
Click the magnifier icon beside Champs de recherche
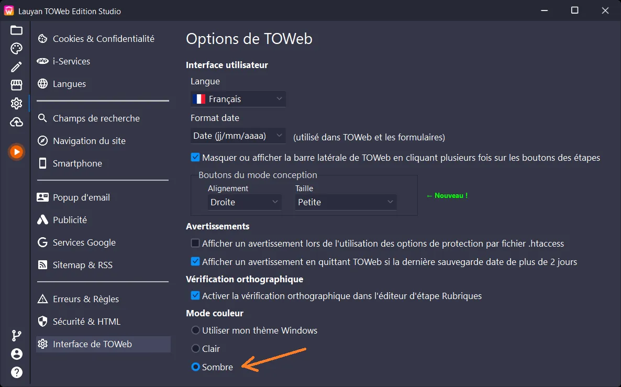tap(42, 118)
